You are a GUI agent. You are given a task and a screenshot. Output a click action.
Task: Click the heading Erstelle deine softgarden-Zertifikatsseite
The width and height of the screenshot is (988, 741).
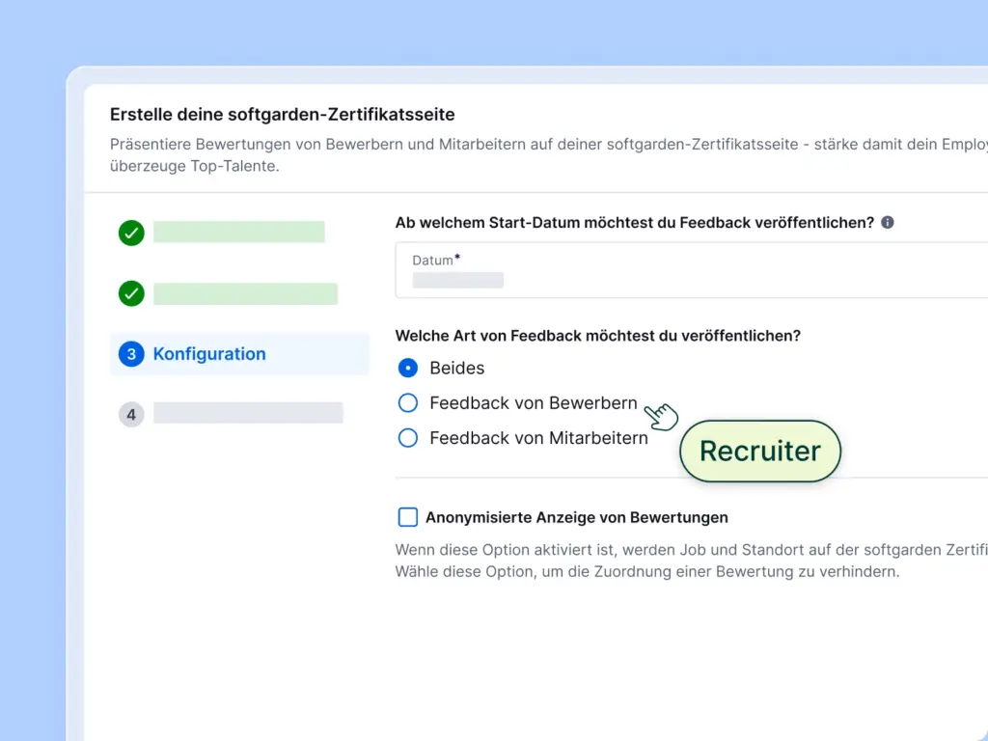pos(283,114)
